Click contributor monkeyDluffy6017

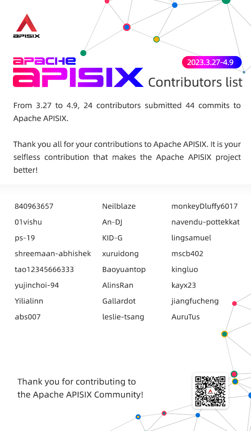click(x=204, y=206)
